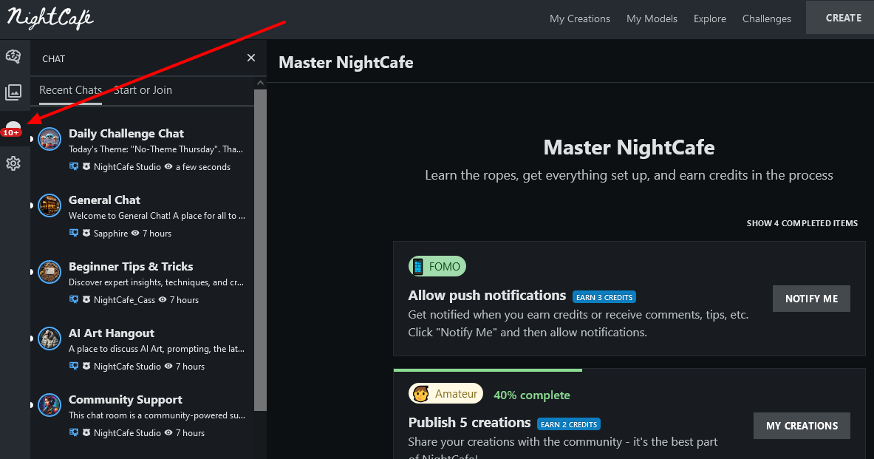Open chat icon with 10+ badge
The image size is (874, 459).
[x=13, y=129]
